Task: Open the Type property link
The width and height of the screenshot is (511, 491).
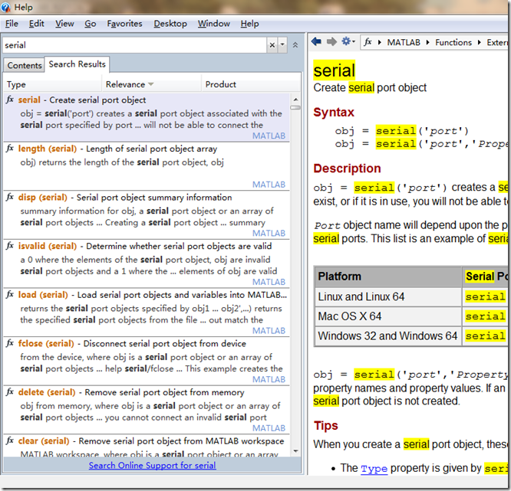Action: pos(374,468)
